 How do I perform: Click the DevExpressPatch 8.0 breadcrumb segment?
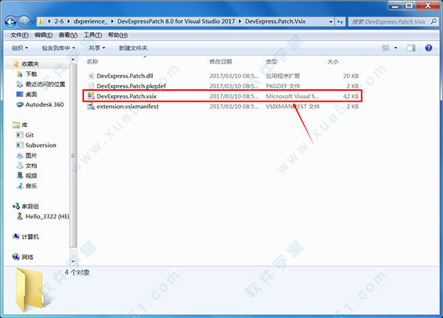click(176, 21)
